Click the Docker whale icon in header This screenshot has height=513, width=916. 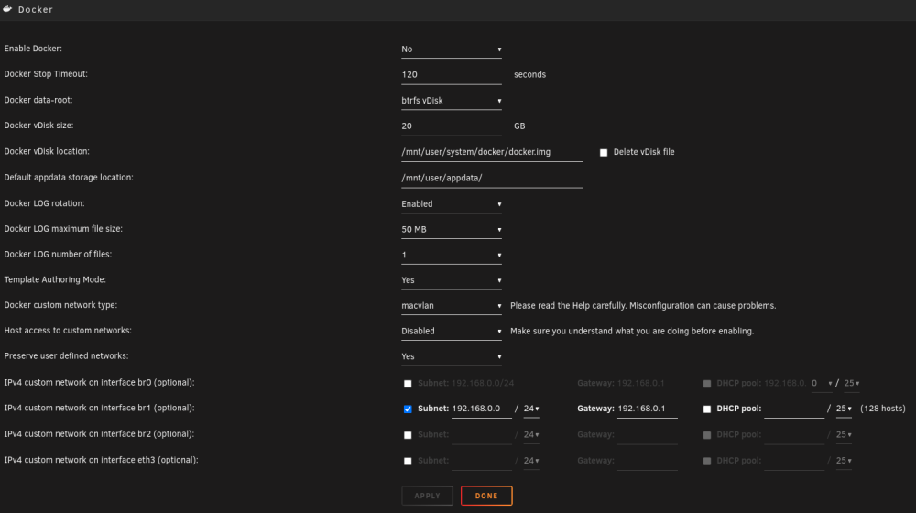coord(7,9)
